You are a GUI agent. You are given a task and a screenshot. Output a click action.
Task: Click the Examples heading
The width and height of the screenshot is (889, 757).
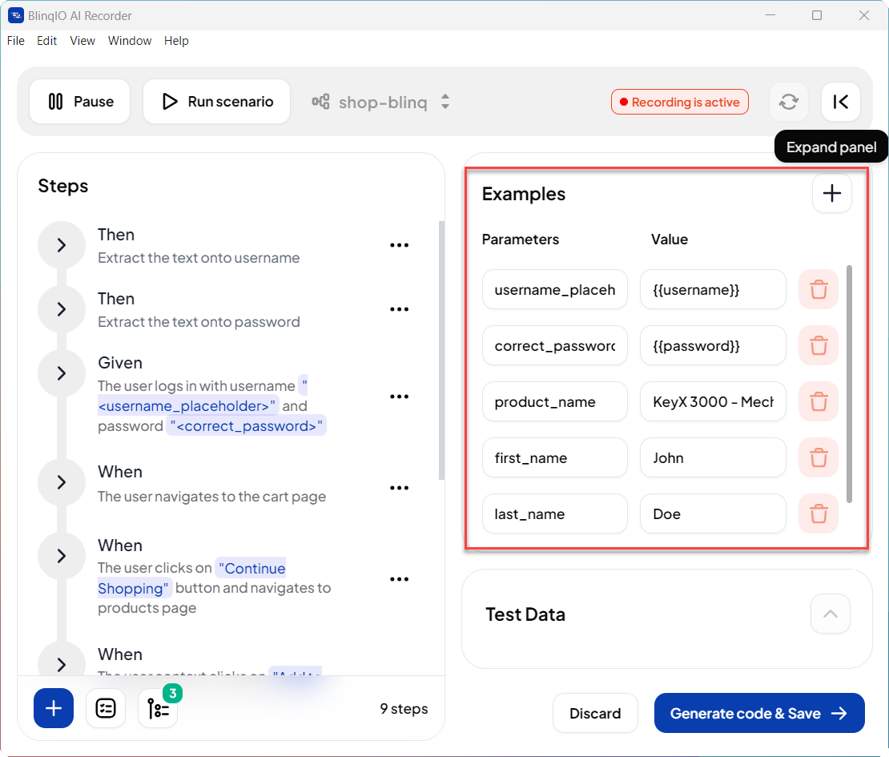point(523,194)
